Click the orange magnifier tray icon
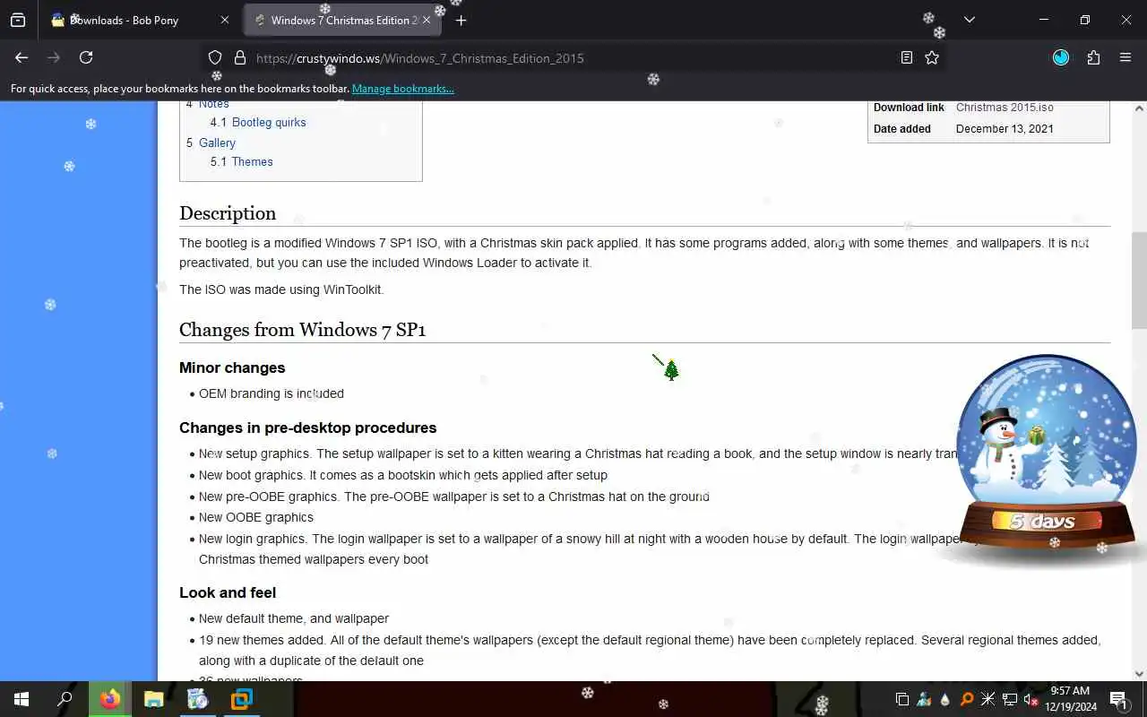 [966, 699]
